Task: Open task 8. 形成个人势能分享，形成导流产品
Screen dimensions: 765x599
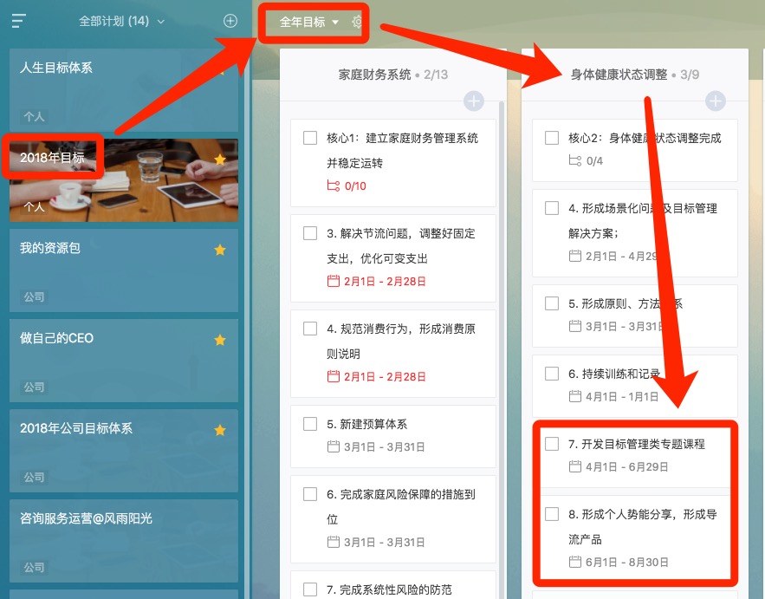Action: click(635, 537)
